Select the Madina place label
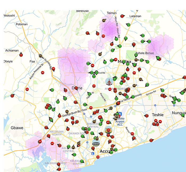The image size is (186, 172). (x=124, y=62)
